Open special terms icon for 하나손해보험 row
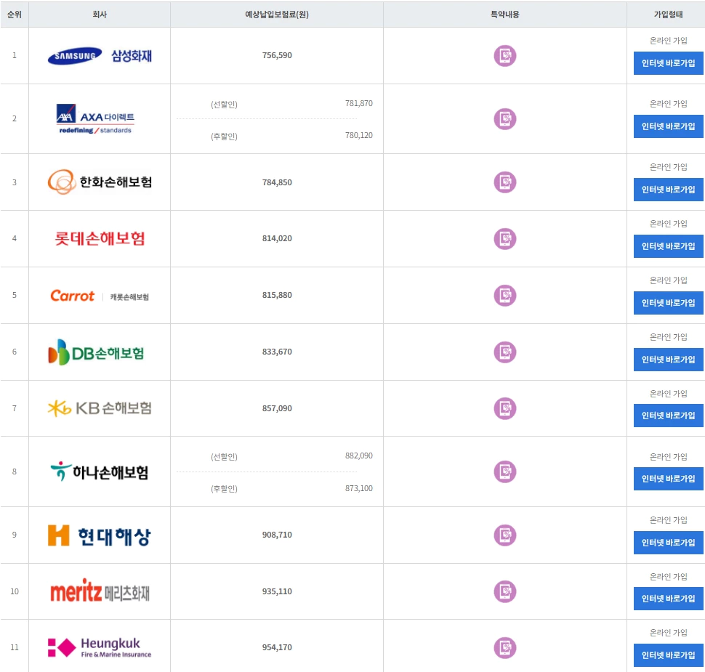The image size is (705, 672). tap(505, 471)
